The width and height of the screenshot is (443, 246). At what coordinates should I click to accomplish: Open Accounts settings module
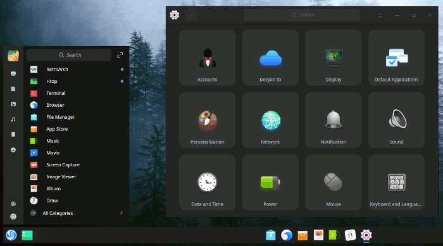pos(207,58)
